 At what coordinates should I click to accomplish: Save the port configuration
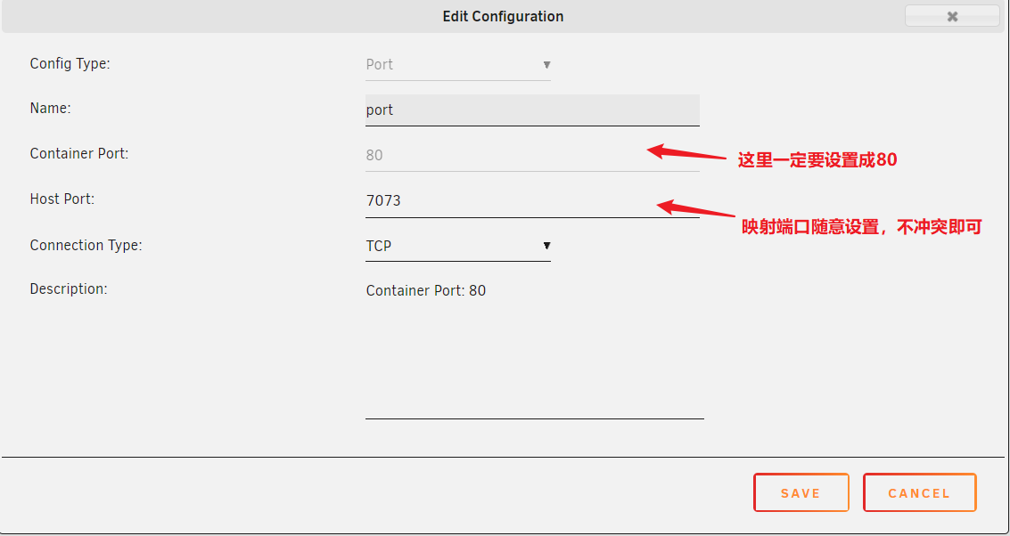click(801, 492)
